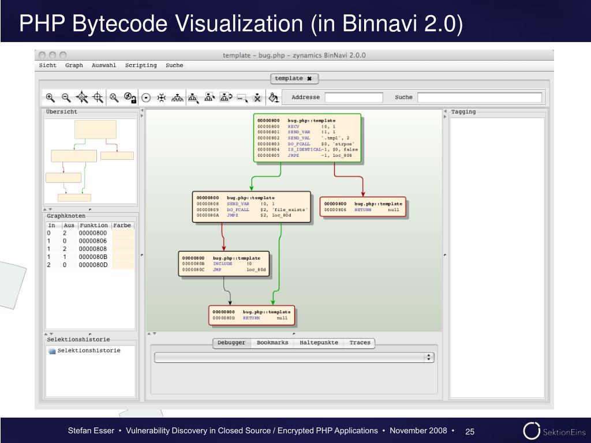Viewport: 591px width, 443px height.
Task: Click the Übersicht overview minimap
Action: point(91,162)
